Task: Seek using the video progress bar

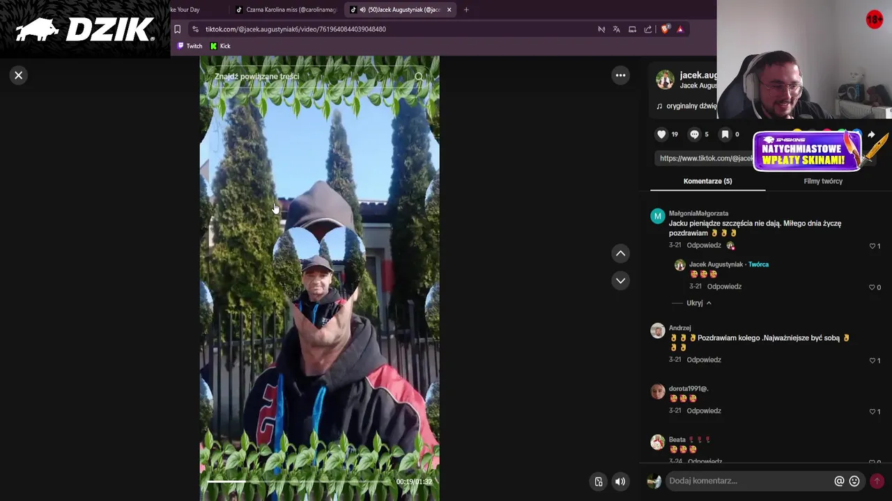Action: pos(300,482)
